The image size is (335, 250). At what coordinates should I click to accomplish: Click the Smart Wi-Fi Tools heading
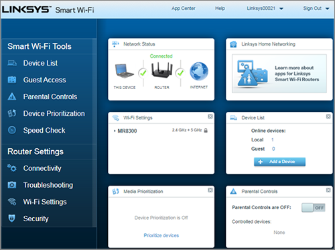coord(40,46)
